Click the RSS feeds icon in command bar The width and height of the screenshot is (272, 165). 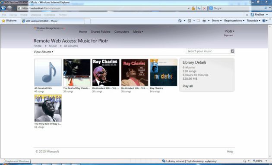click(189, 21)
